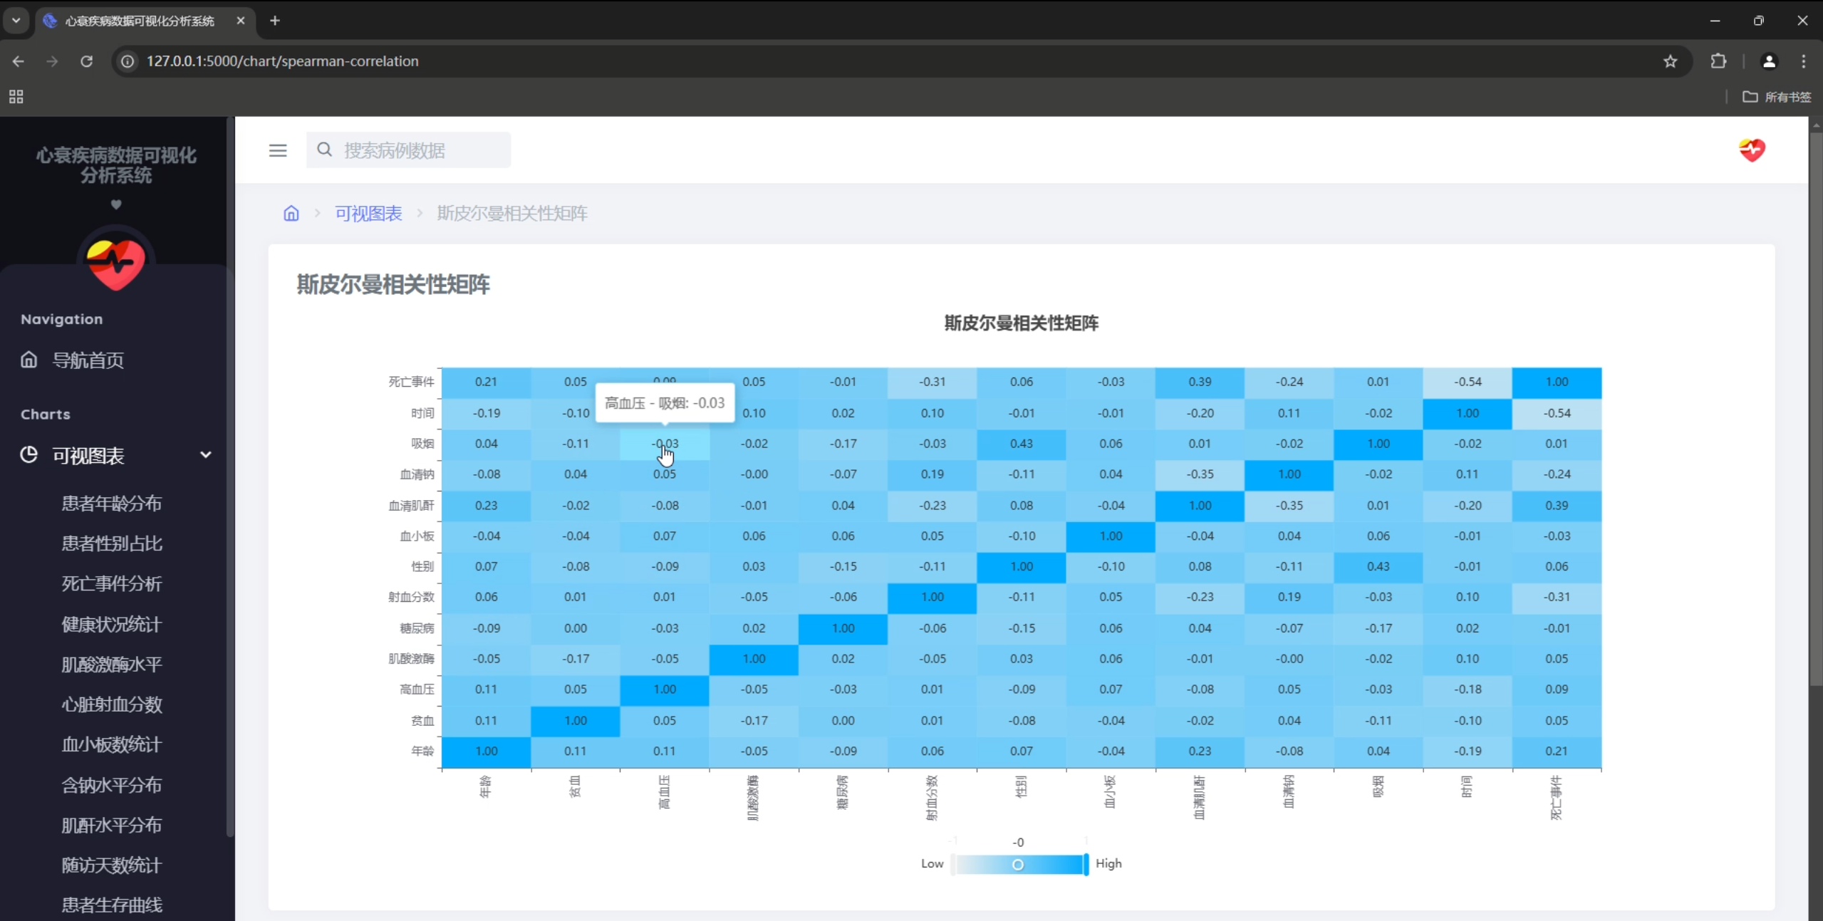Click the pie chart icon beside 可视图表
The height and width of the screenshot is (921, 1823).
[x=28, y=454]
